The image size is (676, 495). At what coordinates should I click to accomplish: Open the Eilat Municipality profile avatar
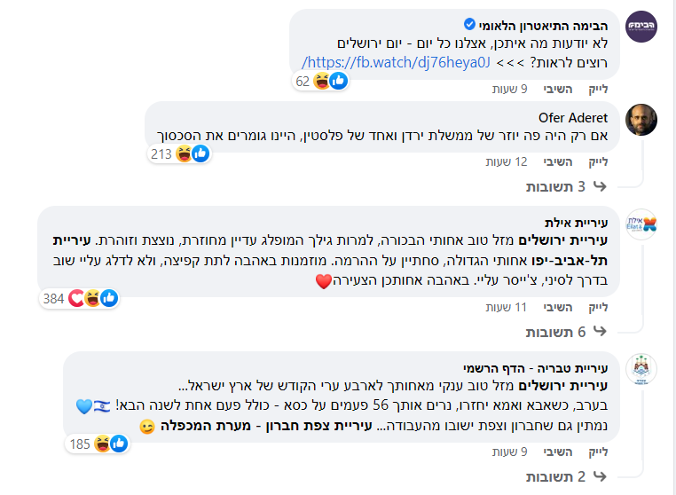pyautogui.click(x=641, y=224)
